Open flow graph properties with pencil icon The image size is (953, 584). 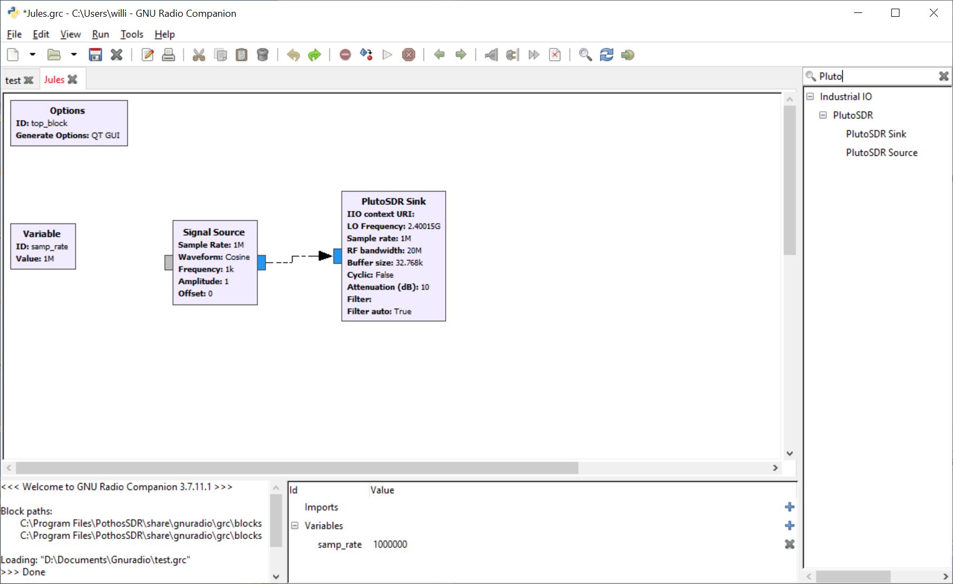147,55
